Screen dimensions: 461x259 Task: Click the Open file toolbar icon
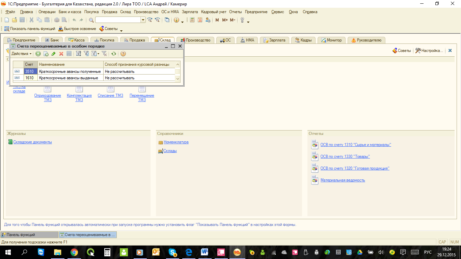pos(14,20)
